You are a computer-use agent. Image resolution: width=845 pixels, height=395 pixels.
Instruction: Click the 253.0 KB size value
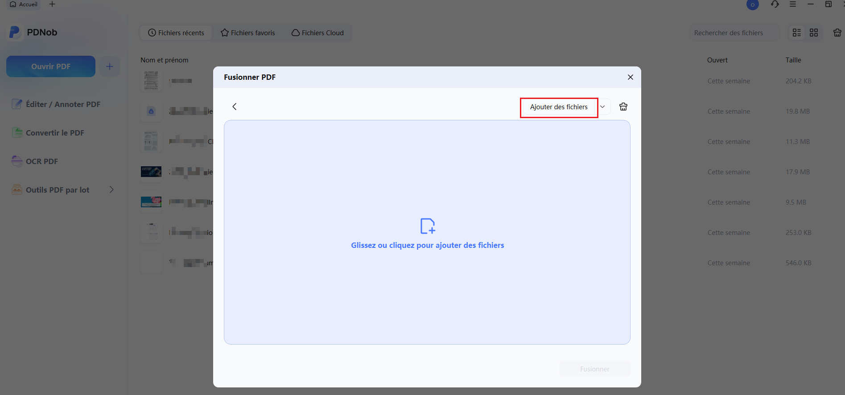[x=799, y=233]
